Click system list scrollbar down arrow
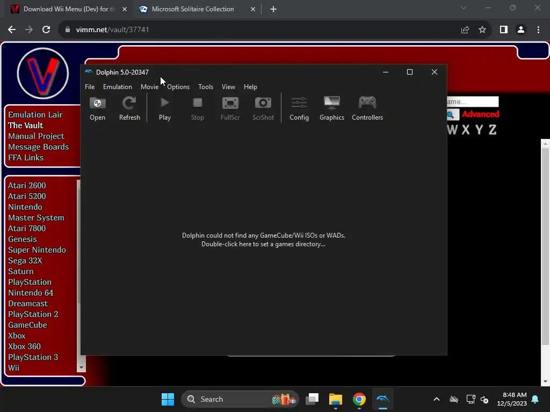 pyautogui.click(x=82, y=368)
